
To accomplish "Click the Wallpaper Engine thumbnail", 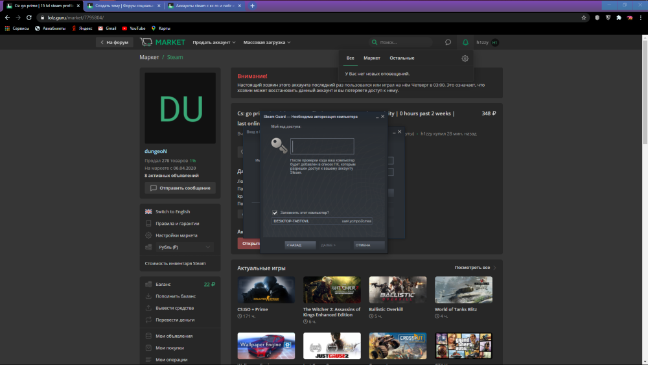I will 266,346.
